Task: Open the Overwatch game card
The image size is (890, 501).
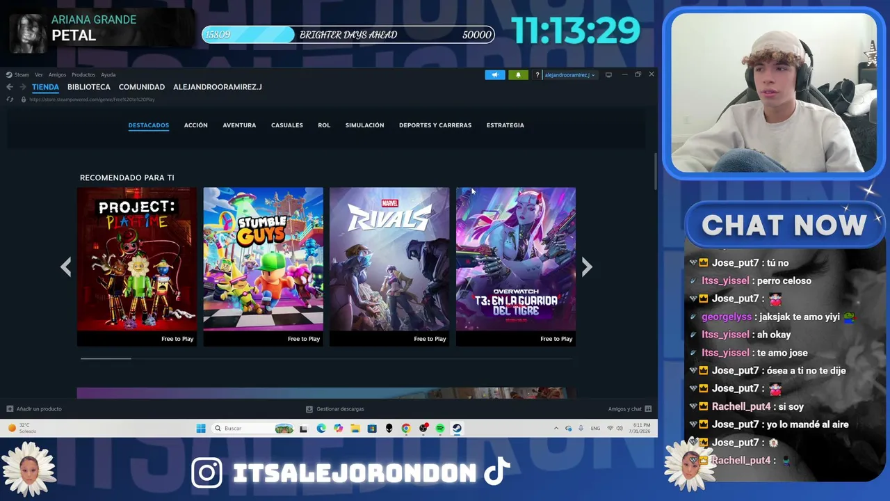Action: 516,267
